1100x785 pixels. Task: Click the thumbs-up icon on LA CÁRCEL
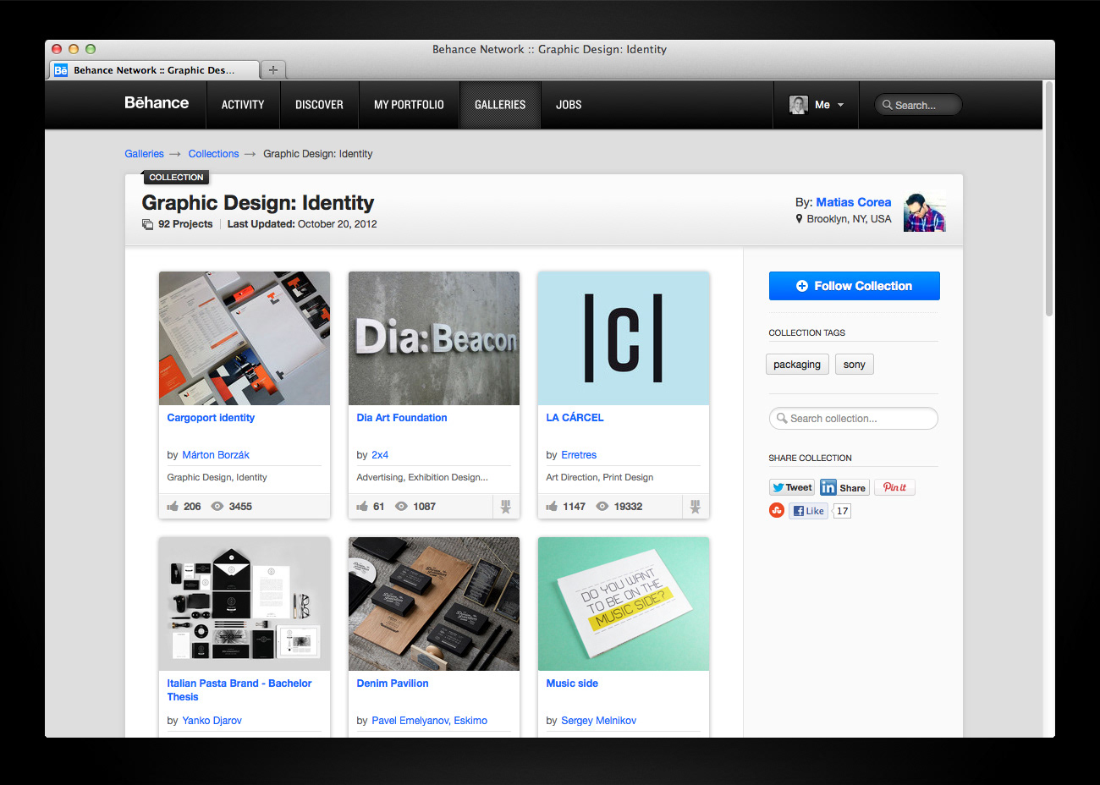click(x=552, y=507)
